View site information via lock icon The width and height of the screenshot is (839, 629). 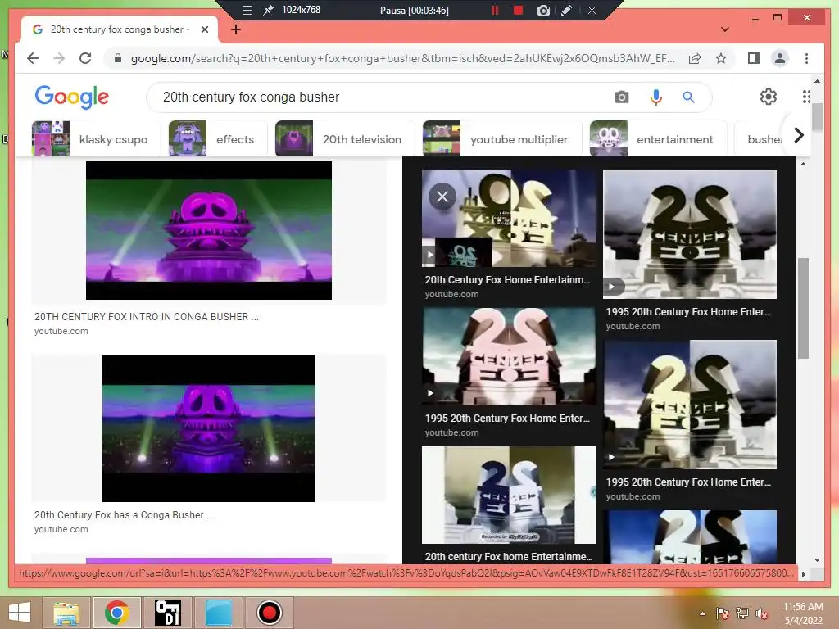[118, 58]
